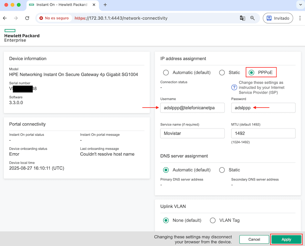
Task: Open the tab list dropdown chevron
Action: coord(299,5)
